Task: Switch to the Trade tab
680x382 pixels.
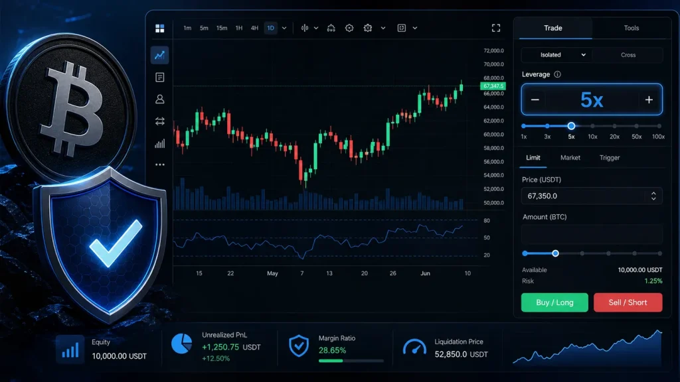Action: click(x=553, y=28)
